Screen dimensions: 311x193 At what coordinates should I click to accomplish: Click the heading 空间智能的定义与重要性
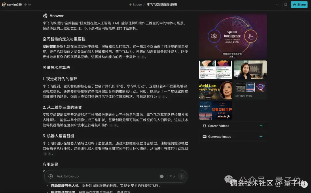[x=64, y=39]
